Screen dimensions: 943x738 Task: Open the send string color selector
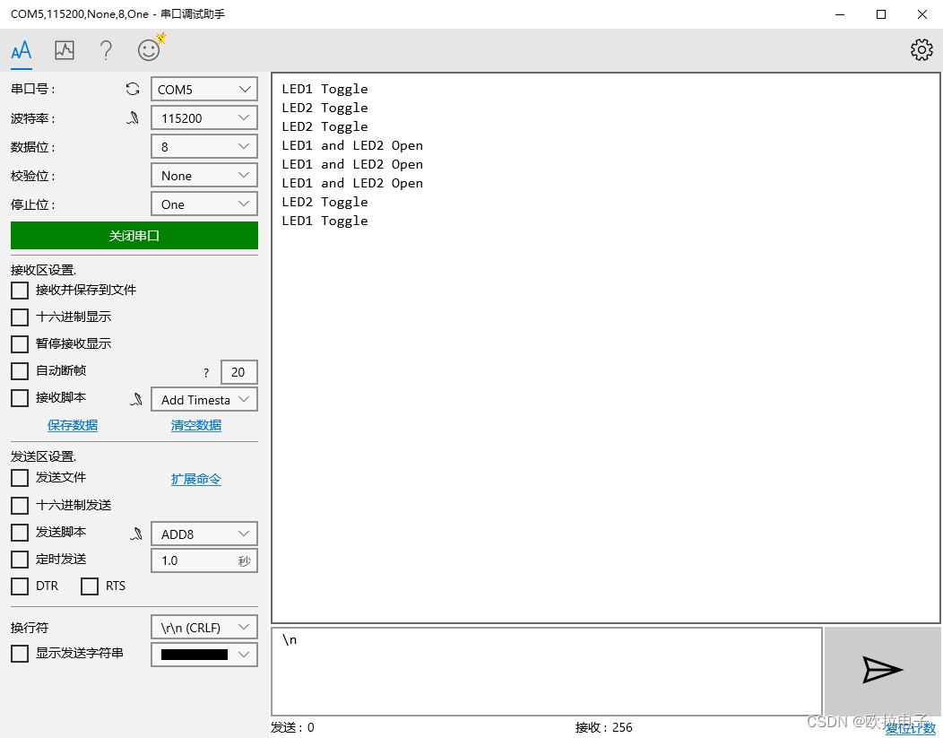point(203,654)
